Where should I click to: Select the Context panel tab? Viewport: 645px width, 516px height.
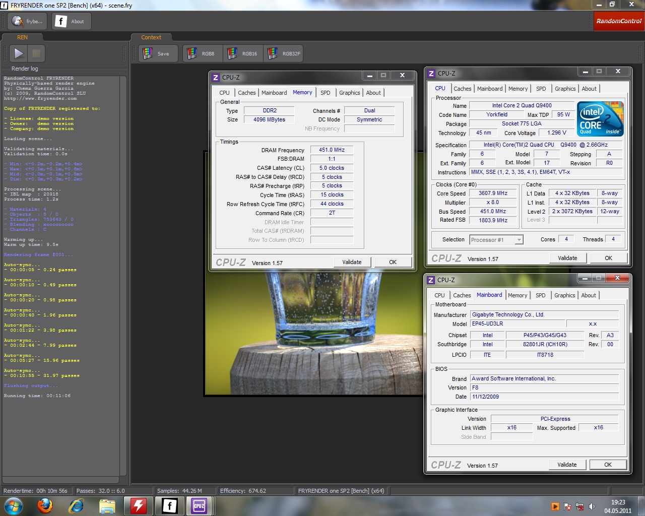pos(151,37)
